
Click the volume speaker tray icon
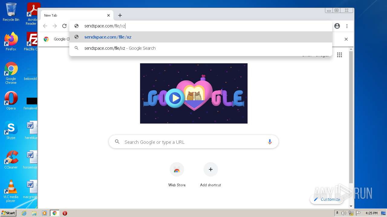tap(344, 213)
